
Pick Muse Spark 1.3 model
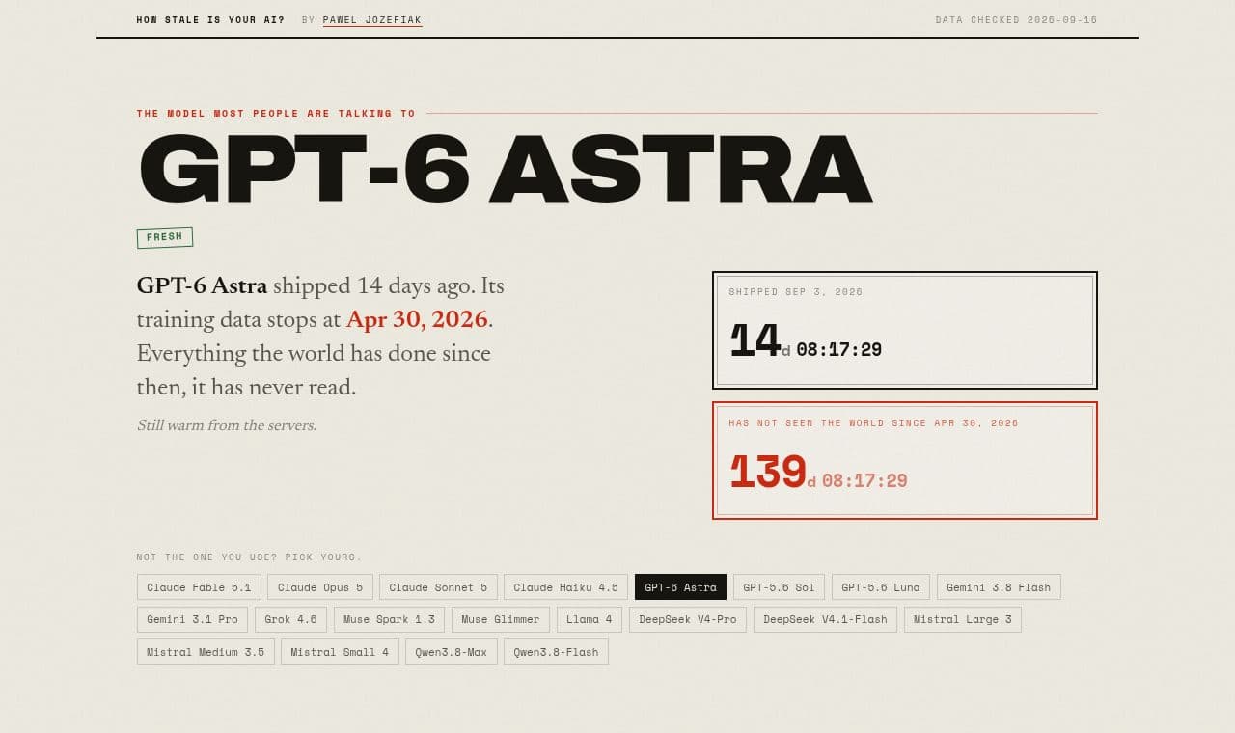[390, 619]
